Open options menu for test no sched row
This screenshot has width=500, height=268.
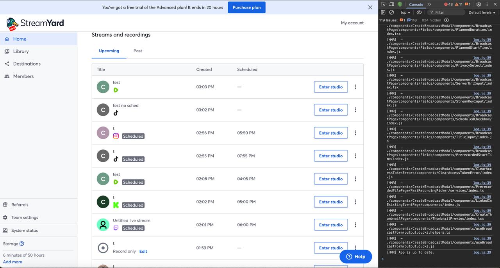tap(355, 110)
